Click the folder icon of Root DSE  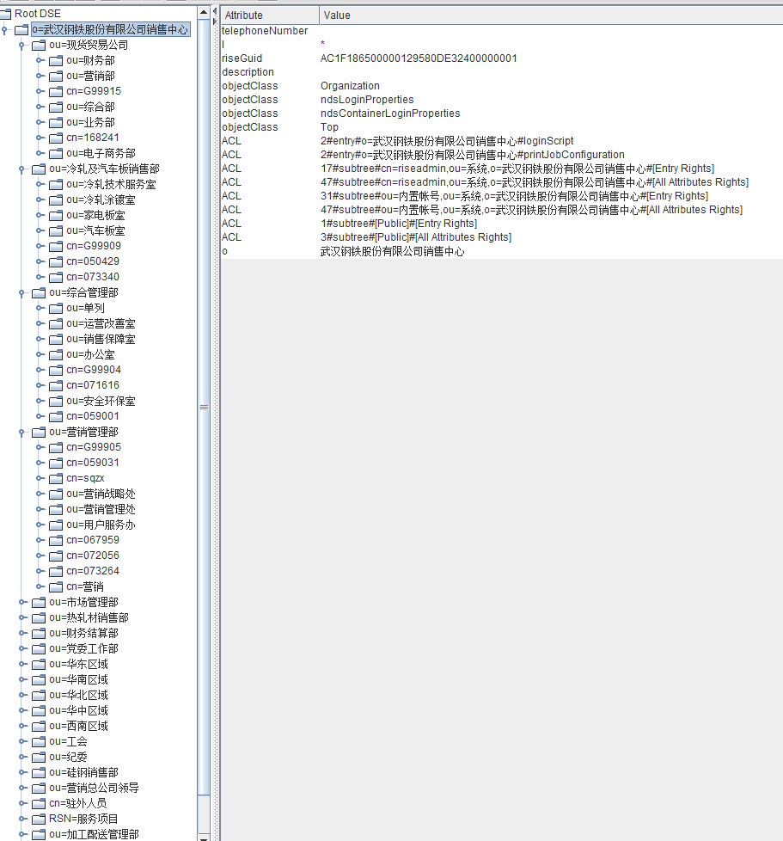point(5,14)
